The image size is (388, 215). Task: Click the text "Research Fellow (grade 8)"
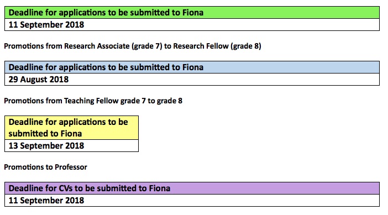tap(217, 46)
